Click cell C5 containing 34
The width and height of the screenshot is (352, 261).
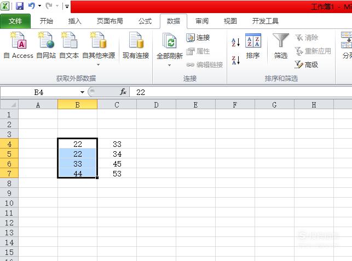coord(117,154)
